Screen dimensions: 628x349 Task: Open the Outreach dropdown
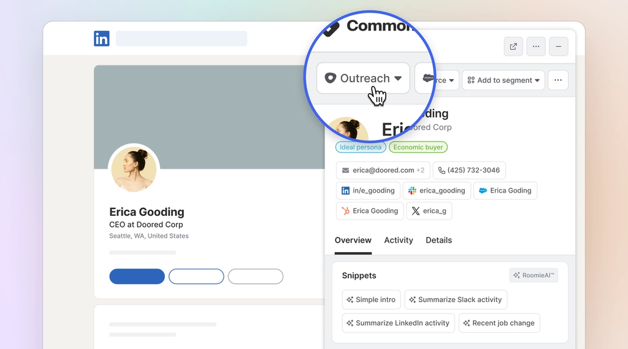tap(363, 78)
